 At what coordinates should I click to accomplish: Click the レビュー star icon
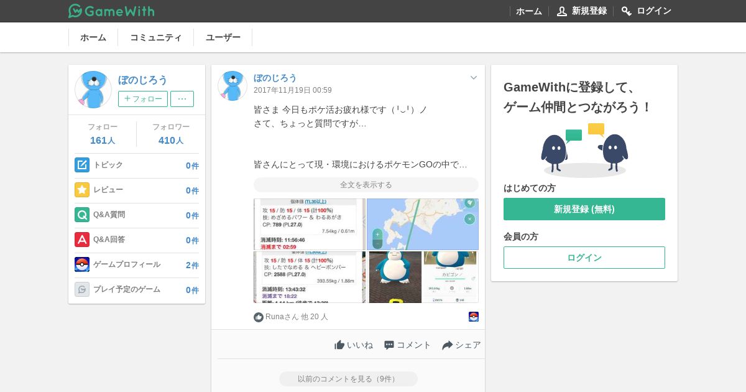82,190
